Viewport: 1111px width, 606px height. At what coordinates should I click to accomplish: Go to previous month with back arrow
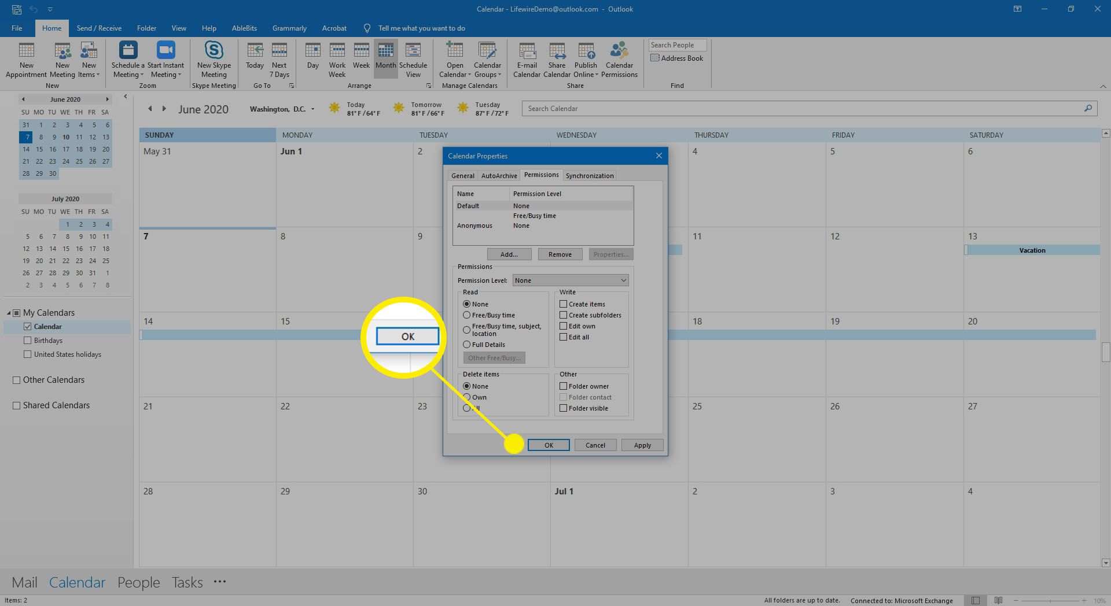[x=150, y=109]
